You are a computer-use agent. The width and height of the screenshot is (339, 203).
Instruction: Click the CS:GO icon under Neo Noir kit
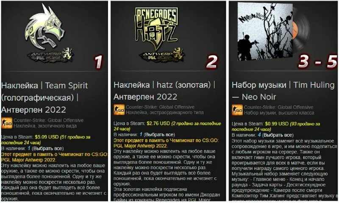pyautogui.click(x=237, y=110)
